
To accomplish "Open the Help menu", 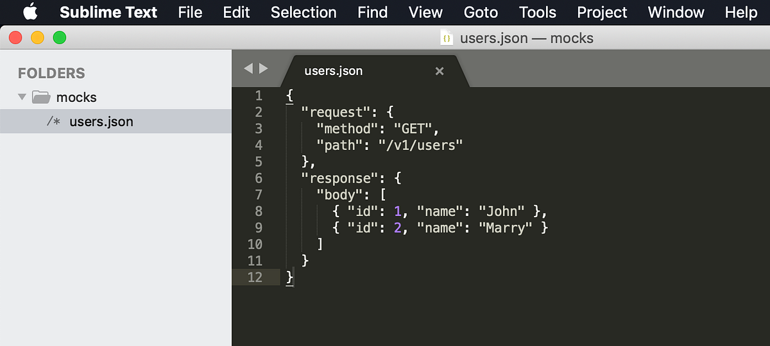I will [x=741, y=12].
